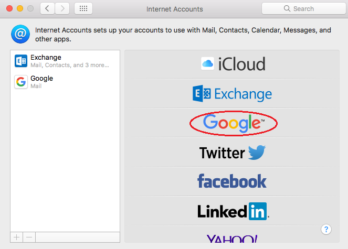Add a new account with the plus button
The height and width of the screenshot is (249, 348).
click(x=16, y=237)
